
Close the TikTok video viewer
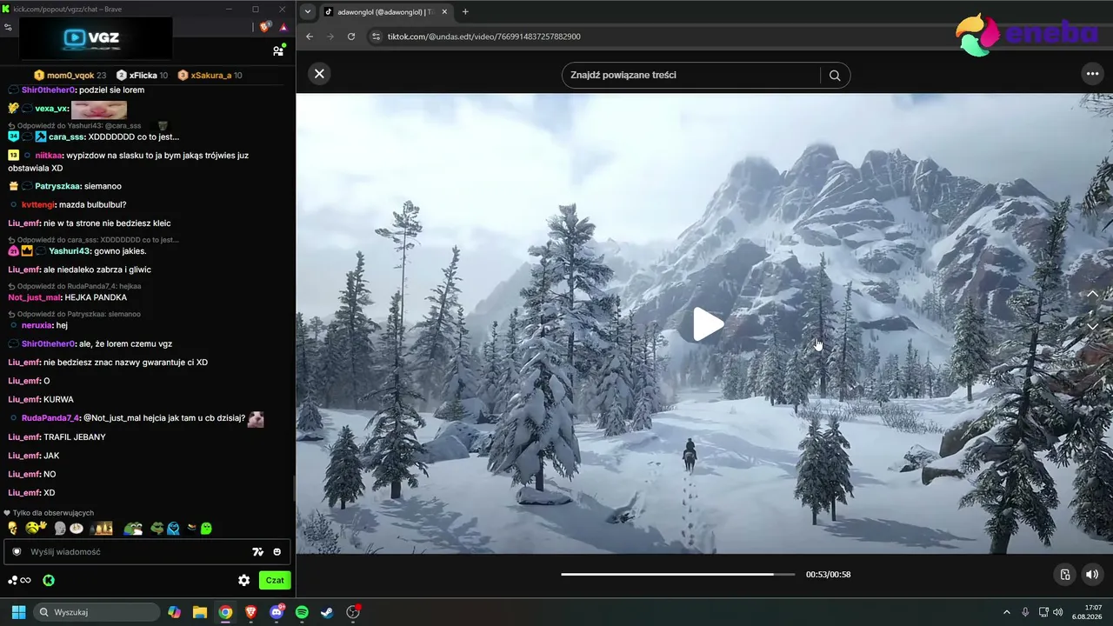click(319, 74)
